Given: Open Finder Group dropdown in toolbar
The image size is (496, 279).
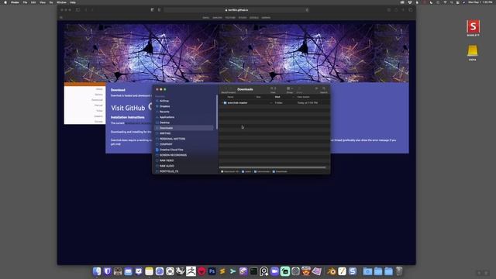Looking at the screenshot, I should [x=289, y=88].
